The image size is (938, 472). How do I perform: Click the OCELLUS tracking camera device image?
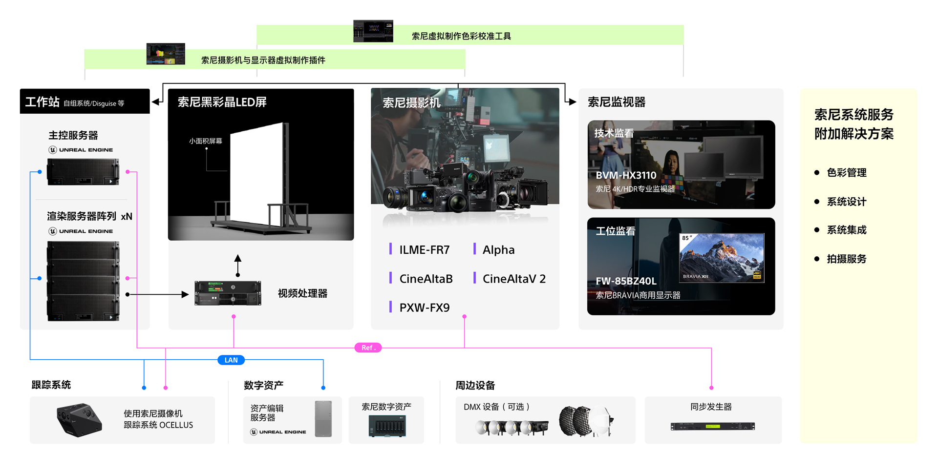pos(79,420)
